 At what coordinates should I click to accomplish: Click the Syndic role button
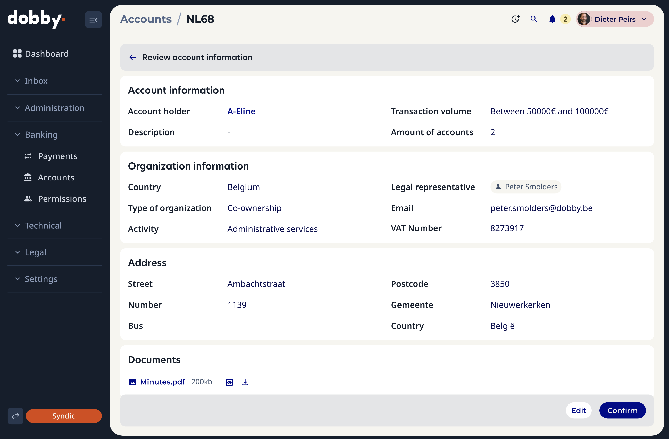click(x=63, y=416)
